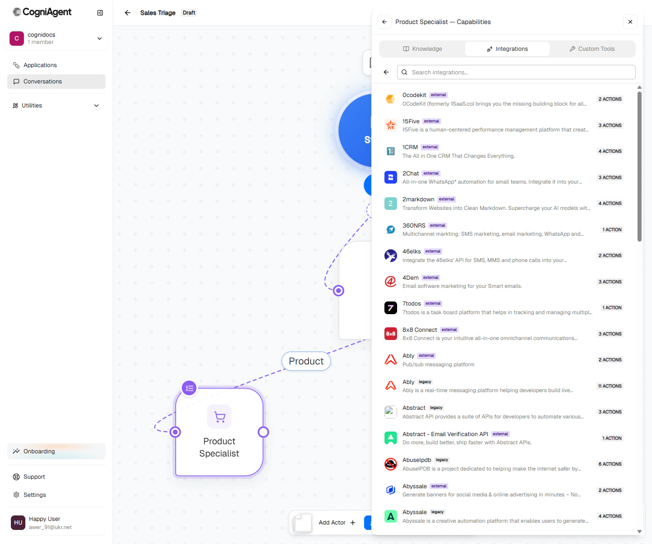652x544 pixels.
Task: Click the back arrow beside the integrations search
Action: (x=386, y=72)
